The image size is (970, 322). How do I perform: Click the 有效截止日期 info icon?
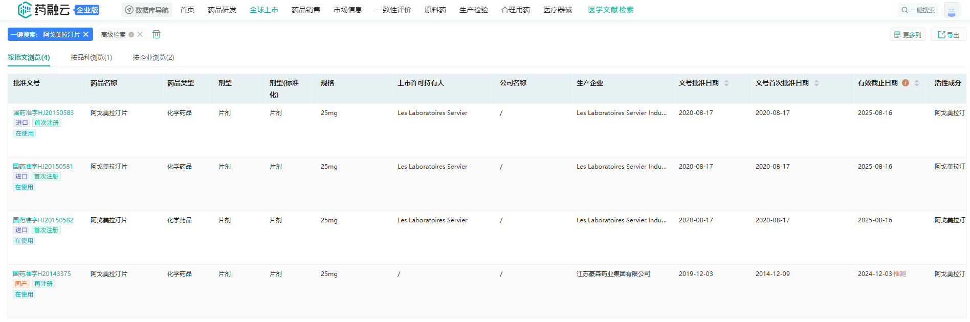tap(906, 83)
